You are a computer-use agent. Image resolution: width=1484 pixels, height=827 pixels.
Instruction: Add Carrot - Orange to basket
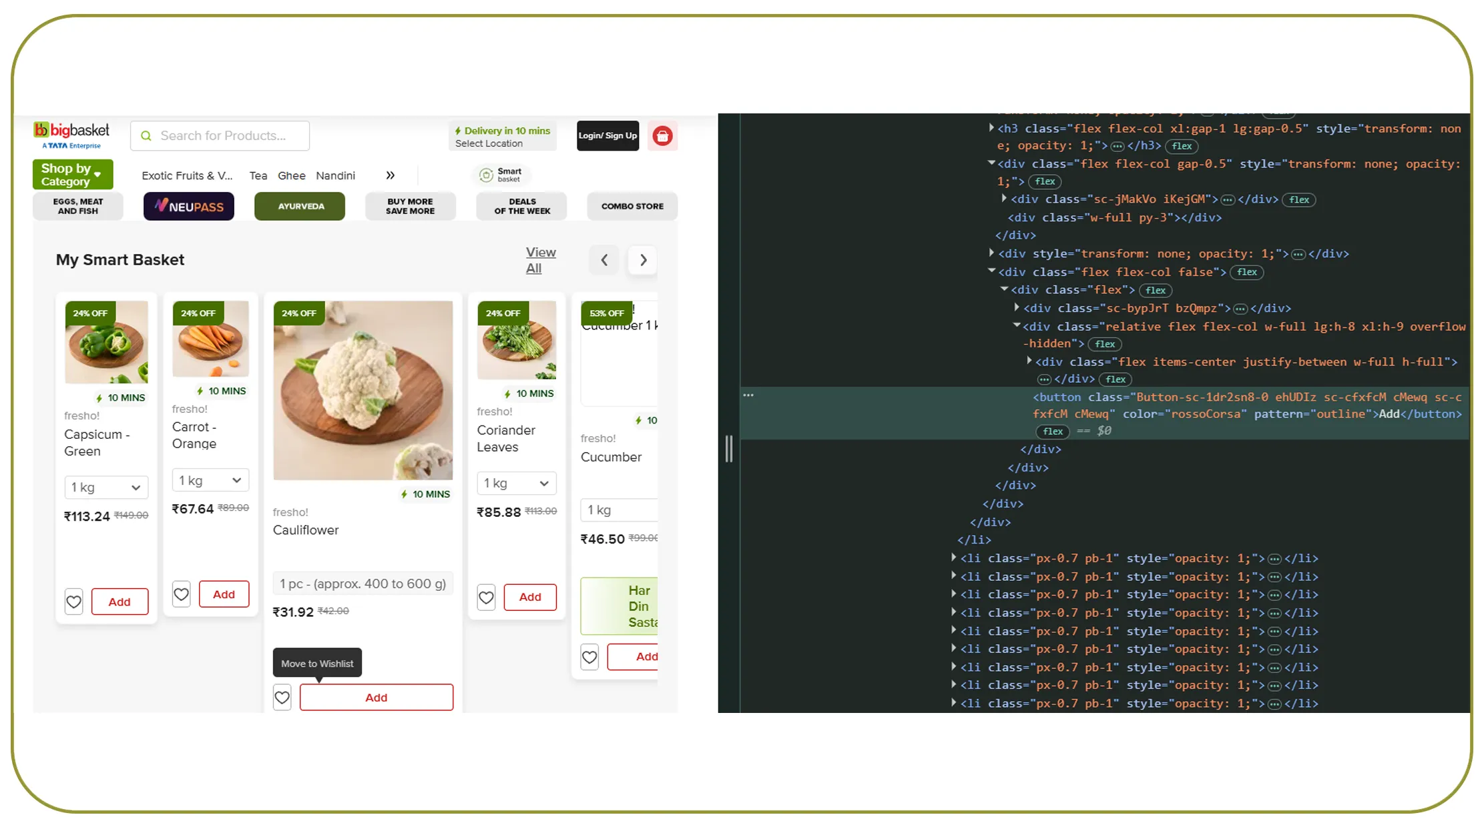tap(224, 594)
